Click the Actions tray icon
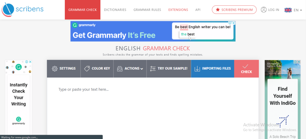Viewport: 306px width, 139px height. pos(120,68)
